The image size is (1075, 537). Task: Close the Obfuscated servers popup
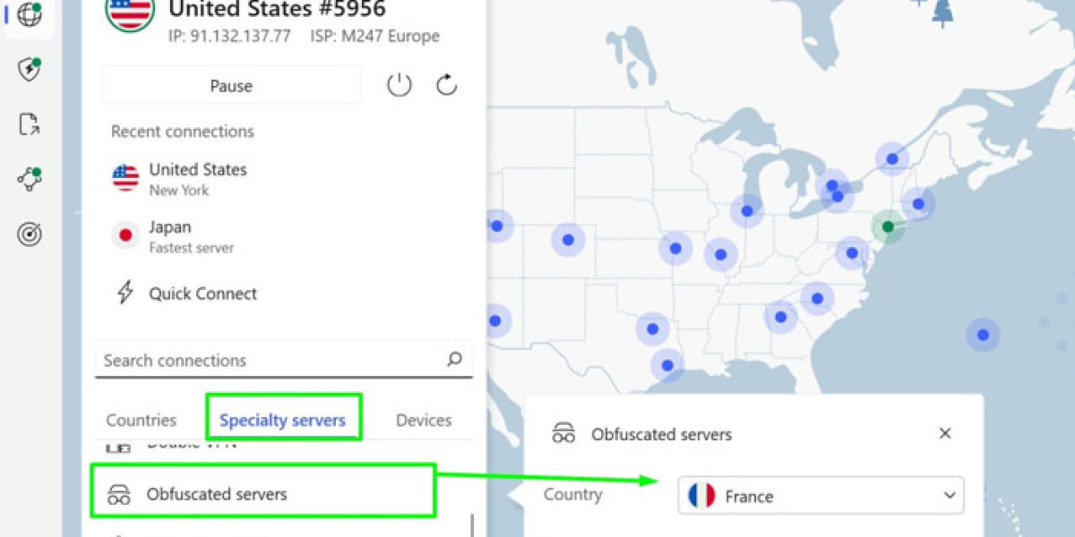point(944,434)
